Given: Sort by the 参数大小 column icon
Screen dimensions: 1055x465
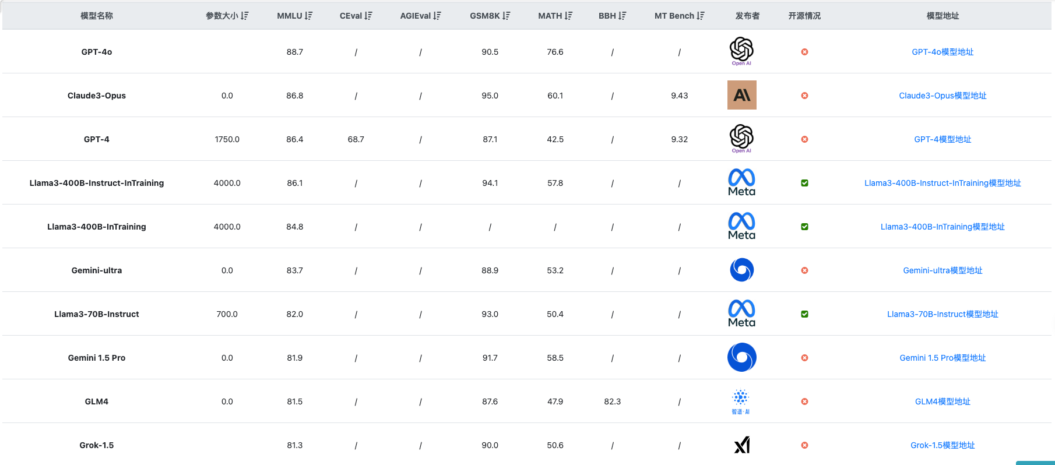Looking at the screenshot, I should click(x=245, y=16).
